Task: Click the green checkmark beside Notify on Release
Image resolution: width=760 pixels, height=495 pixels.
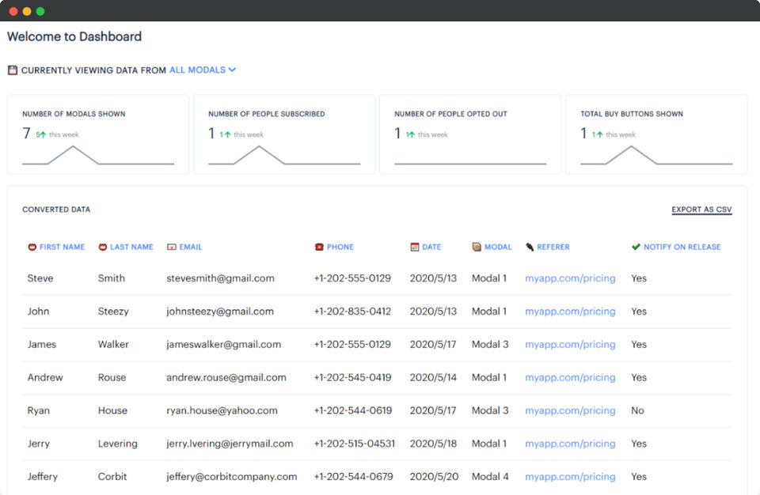Action: (636, 247)
